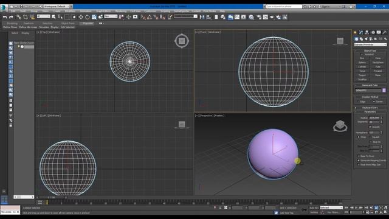Activate the Select and Rotate tool
Screen dimensions: 389x219
pos(88,17)
